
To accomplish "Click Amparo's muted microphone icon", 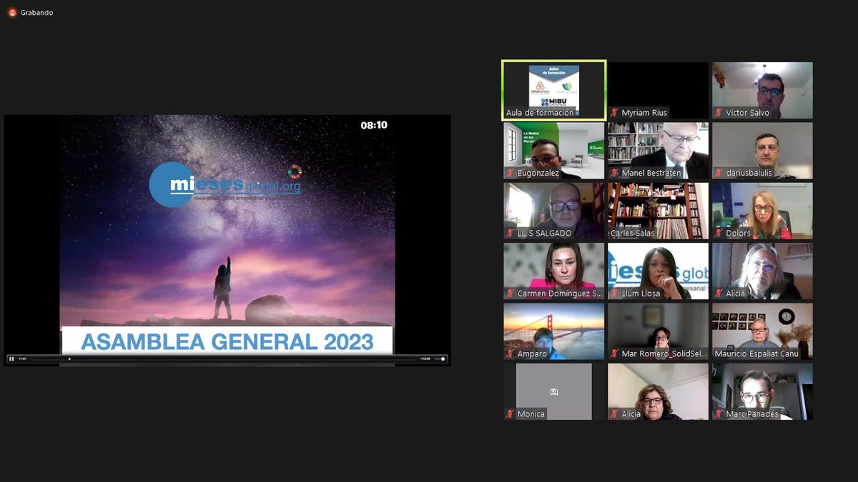I will coord(510,354).
